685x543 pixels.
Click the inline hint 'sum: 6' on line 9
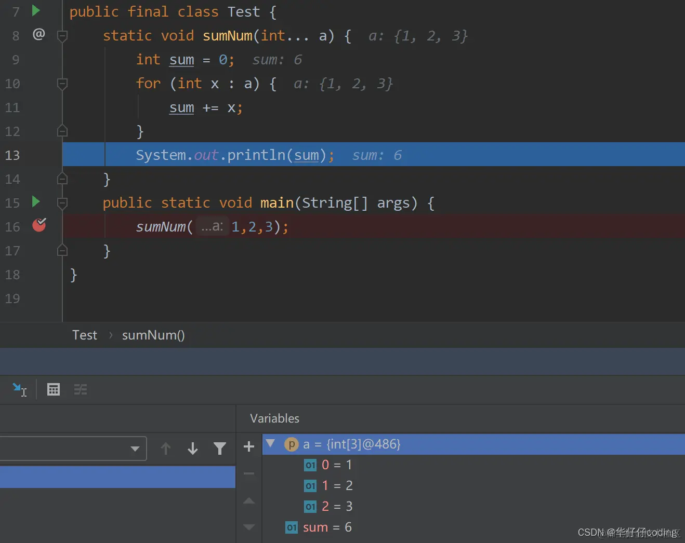(277, 60)
